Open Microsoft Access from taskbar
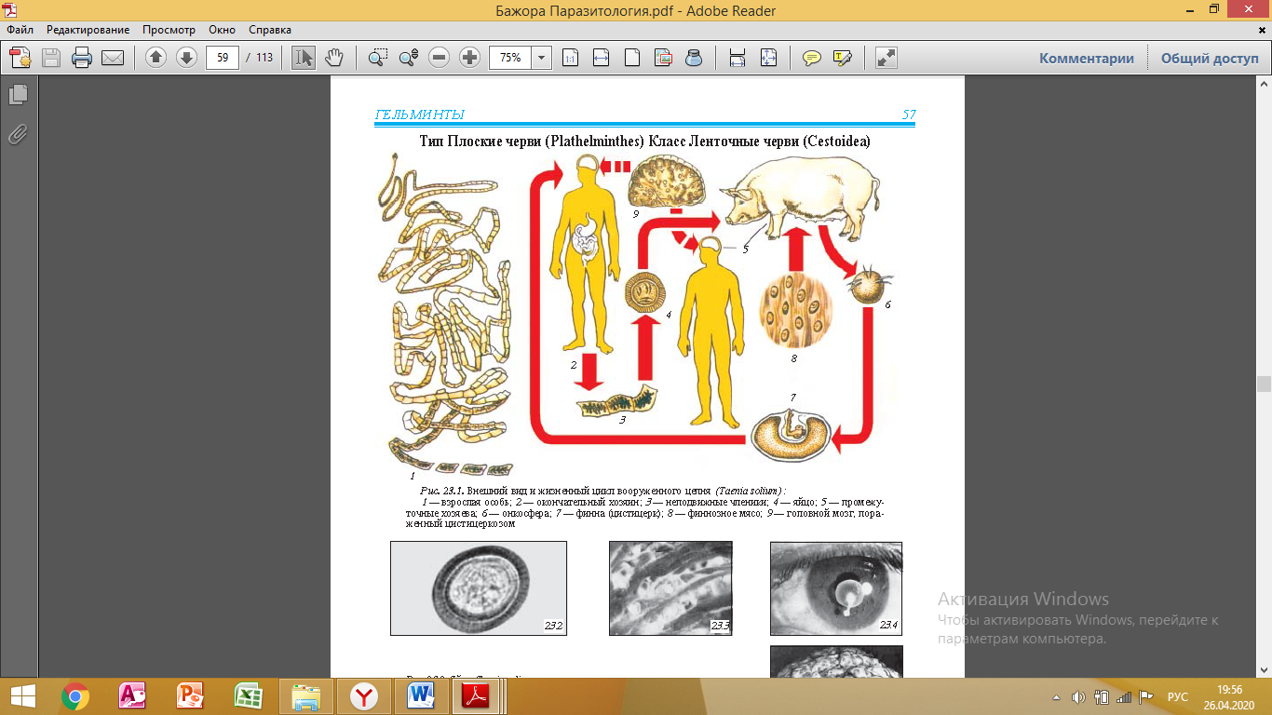This screenshot has height=715, width=1272. click(x=132, y=696)
